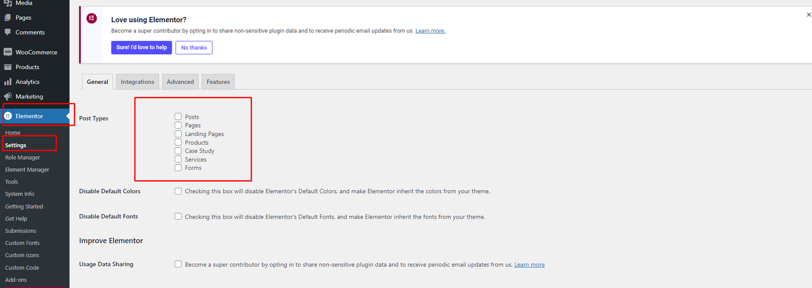
Task: Toggle the Disable Default Colors checkbox
Action: click(x=178, y=191)
